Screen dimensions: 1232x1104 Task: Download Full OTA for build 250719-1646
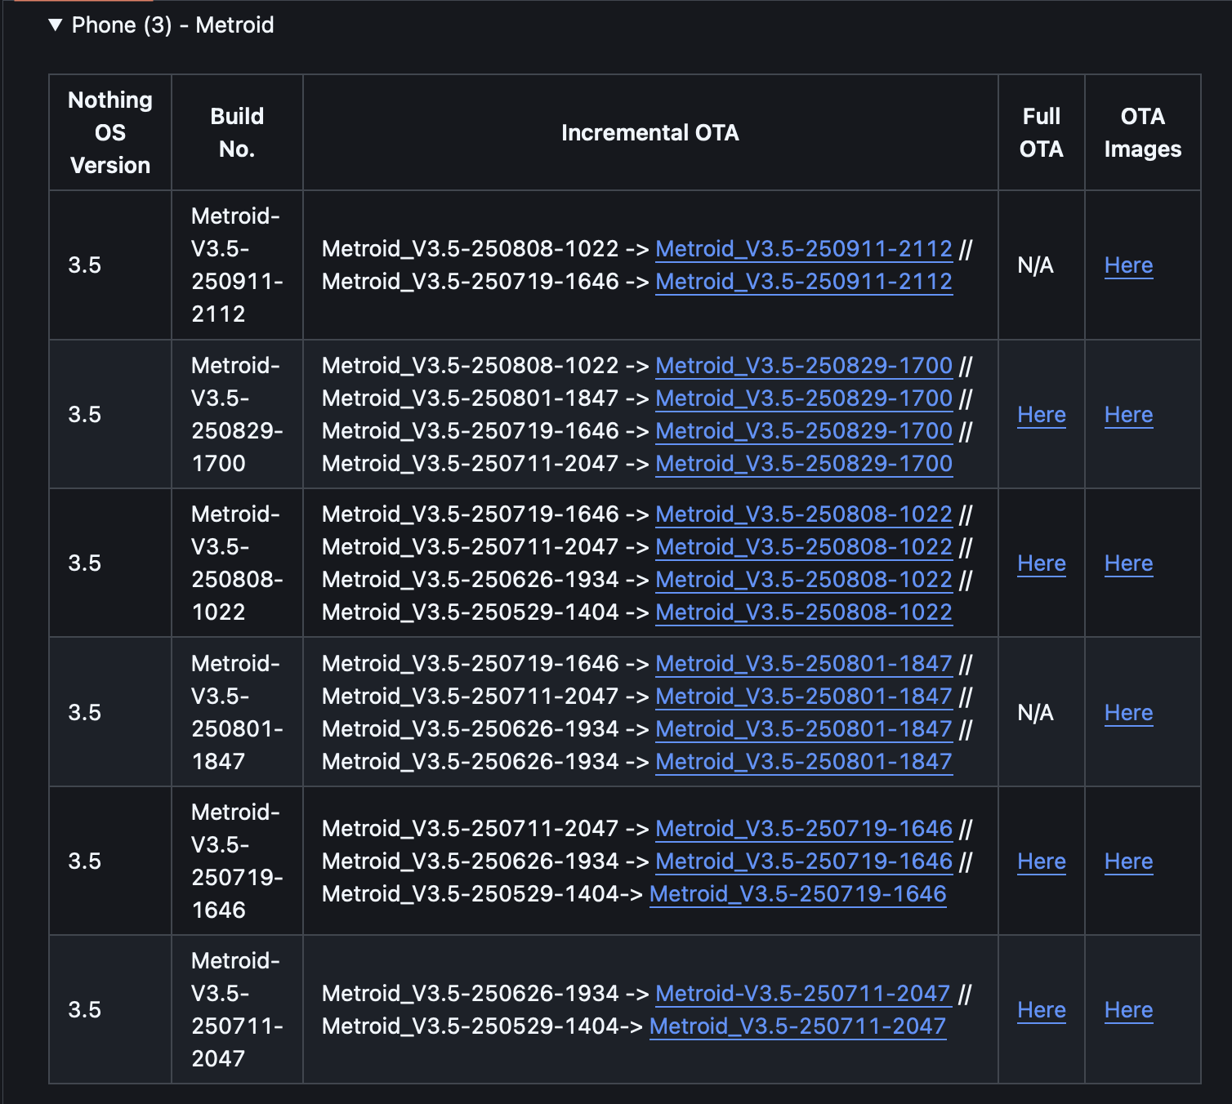click(x=1041, y=861)
